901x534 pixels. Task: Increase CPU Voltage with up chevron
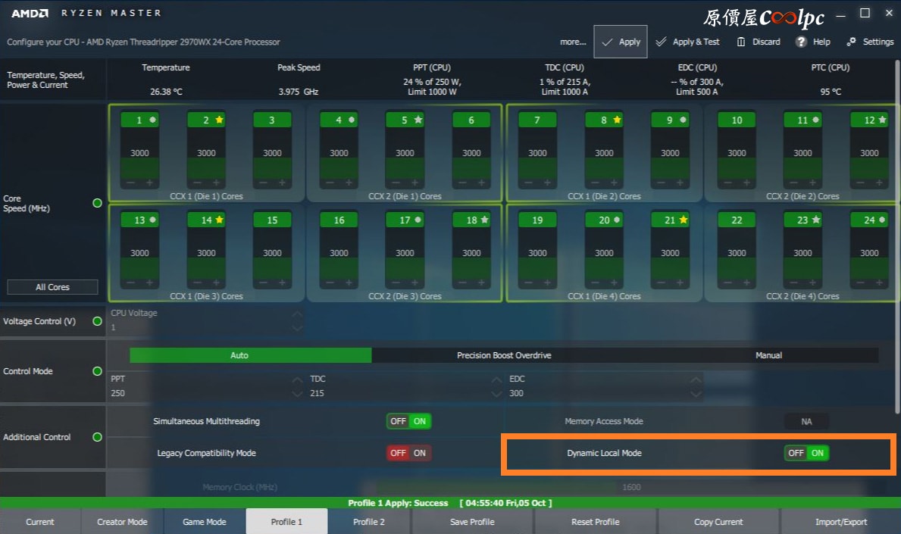click(297, 314)
